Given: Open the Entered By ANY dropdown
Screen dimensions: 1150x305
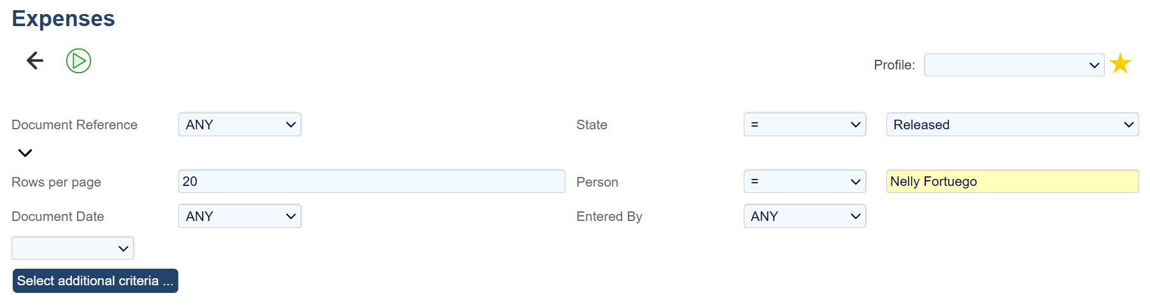Looking at the screenshot, I should (x=804, y=216).
